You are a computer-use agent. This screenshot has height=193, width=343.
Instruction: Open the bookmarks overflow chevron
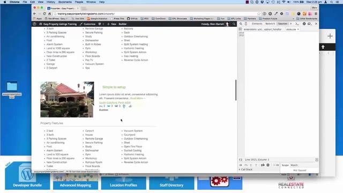click(x=293, y=19)
